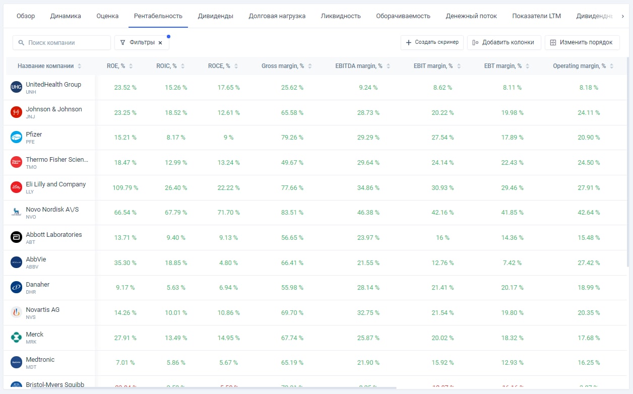This screenshot has width=633, height=394.
Task: Click the Novartis AG logo icon
Action: (x=17, y=312)
